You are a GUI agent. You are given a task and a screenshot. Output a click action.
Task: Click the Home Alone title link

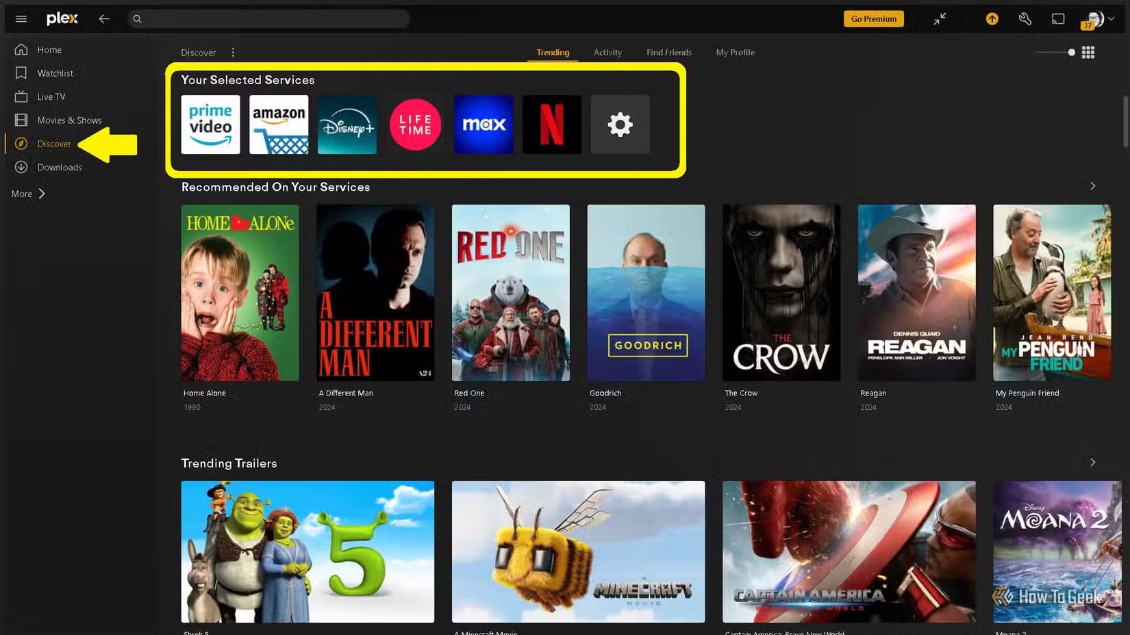(205, 393)
